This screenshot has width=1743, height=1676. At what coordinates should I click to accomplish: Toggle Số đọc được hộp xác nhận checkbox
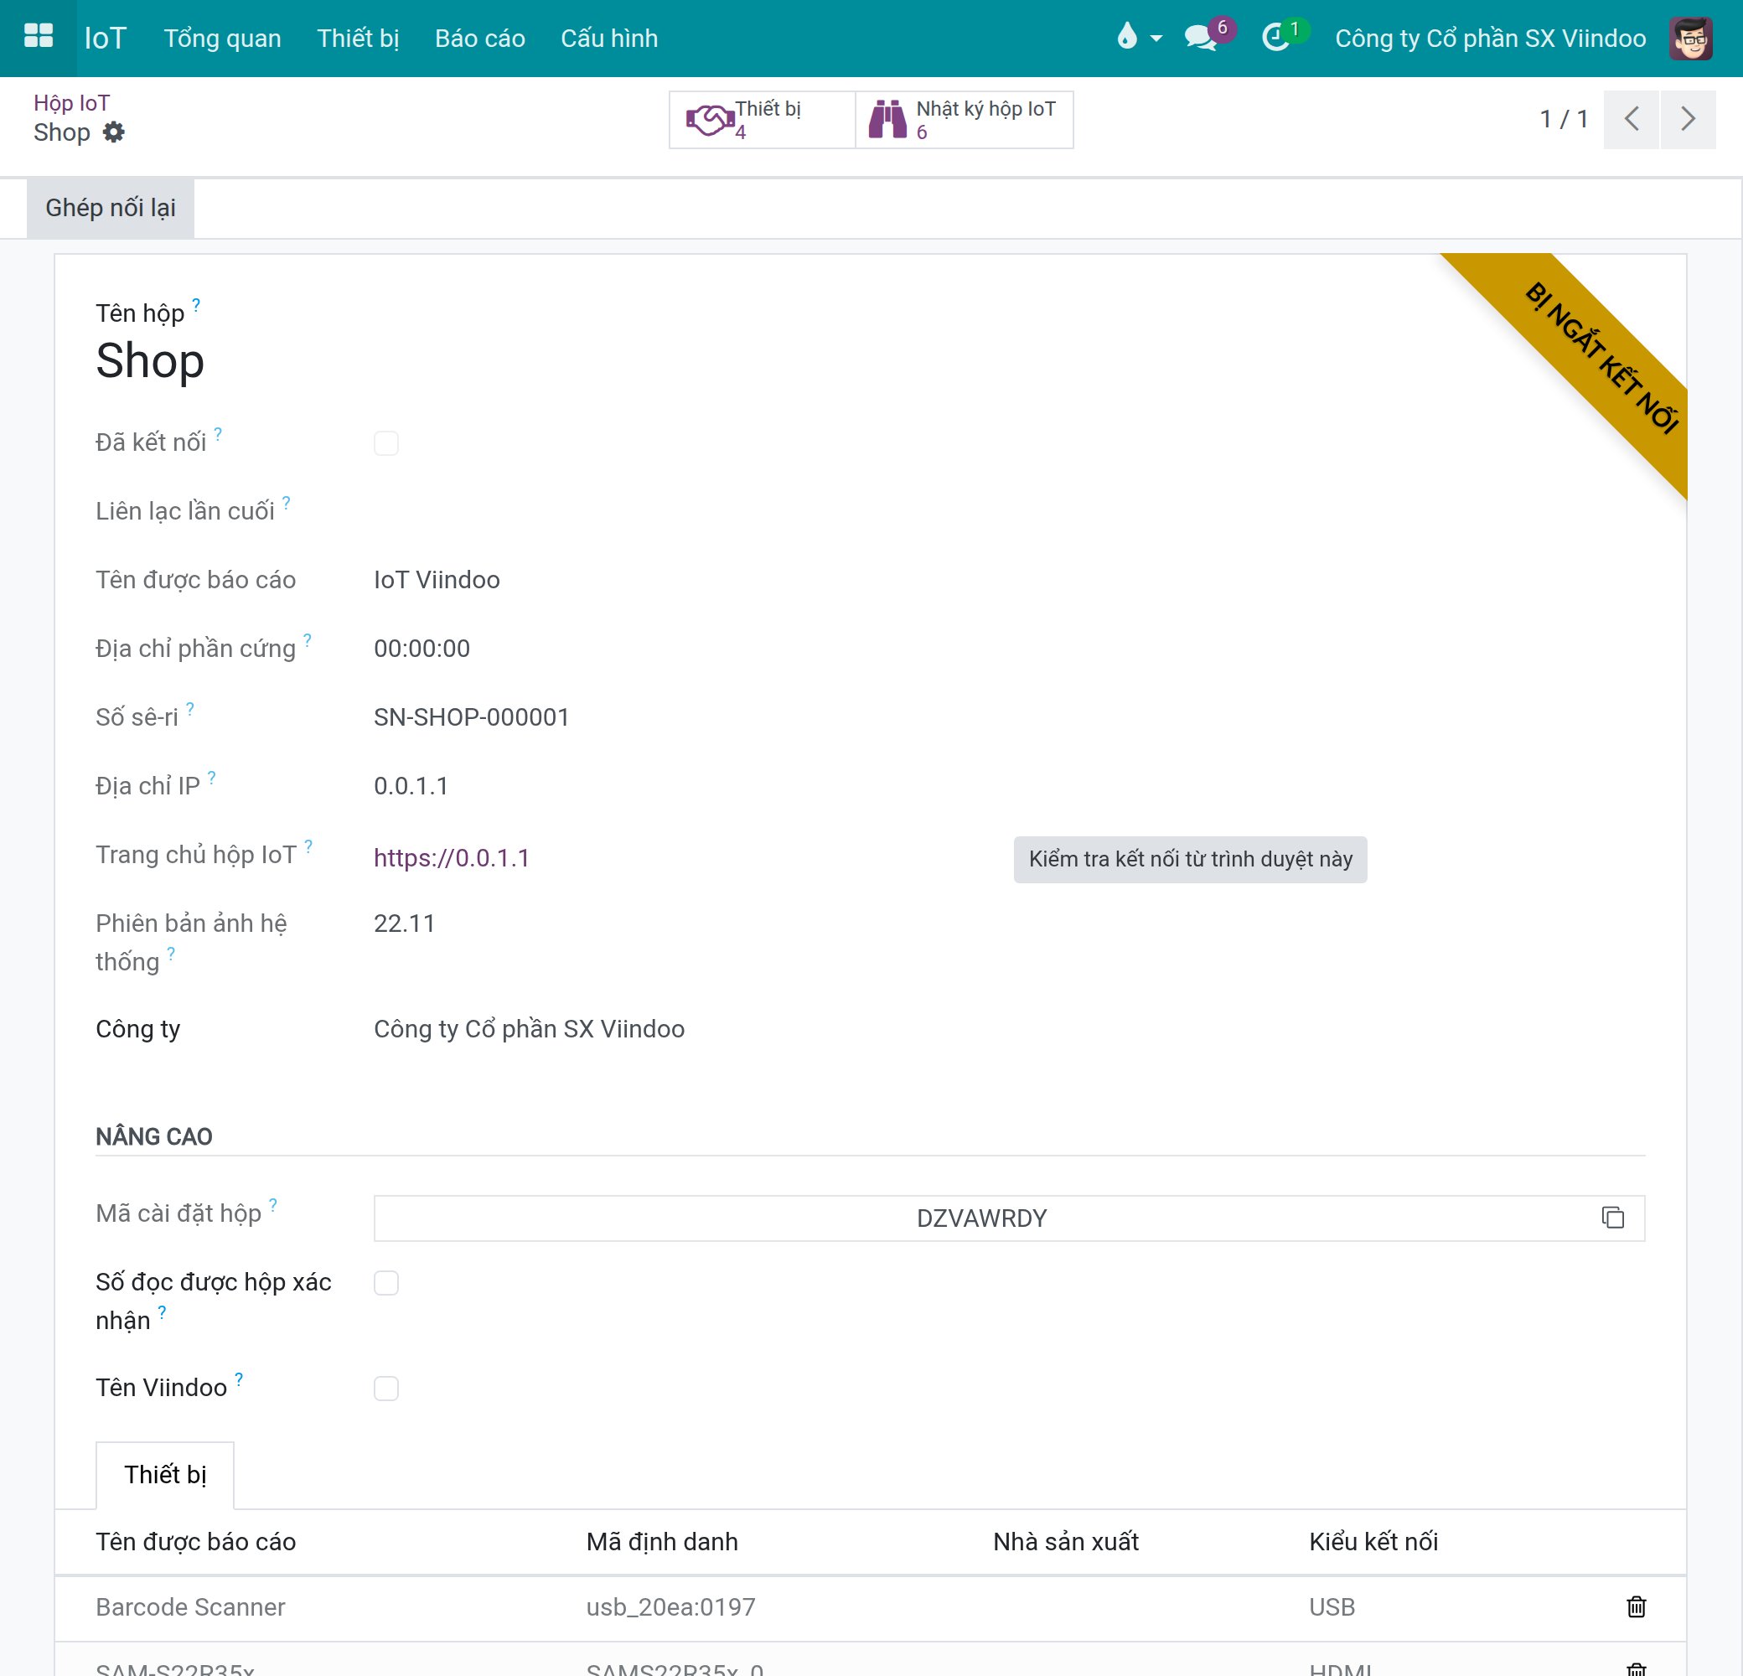pos(386,1283)
